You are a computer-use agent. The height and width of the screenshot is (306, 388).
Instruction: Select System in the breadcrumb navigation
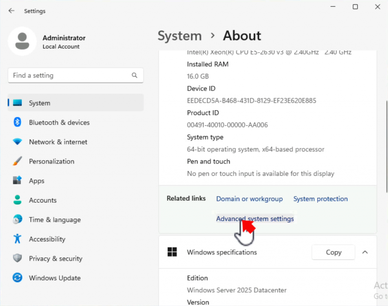pyautogui.click(x=179, y=36)
